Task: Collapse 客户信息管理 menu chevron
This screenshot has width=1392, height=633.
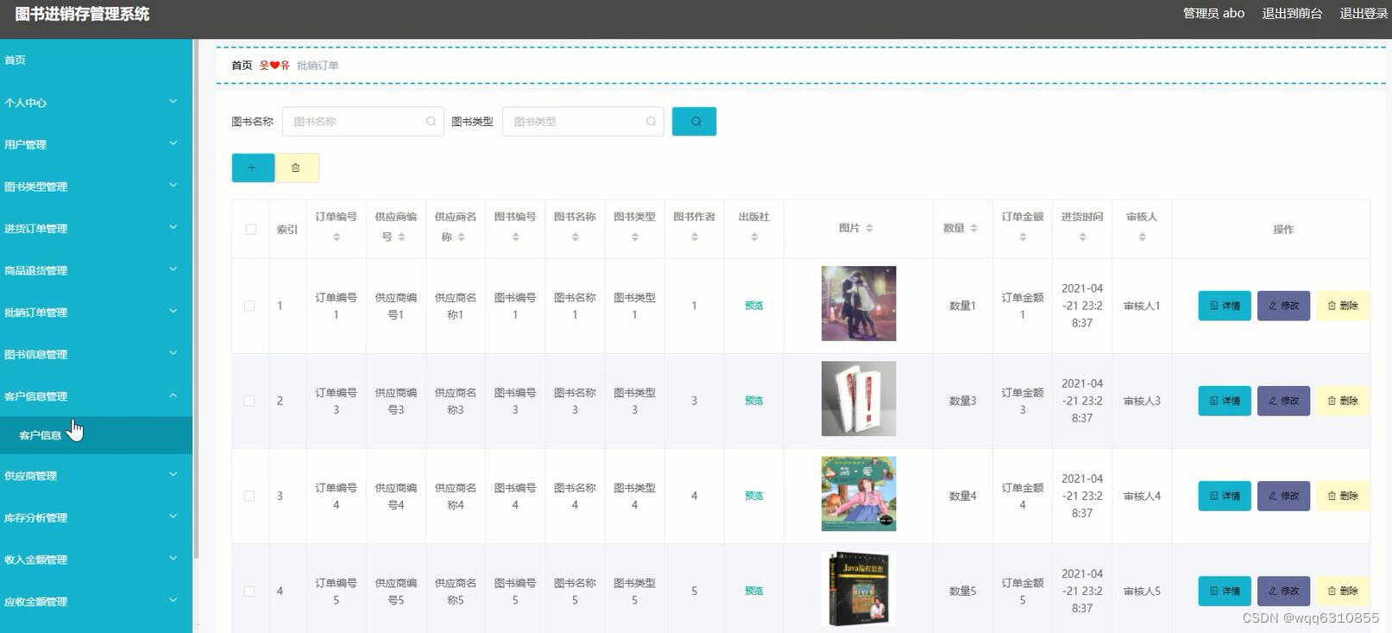Action: (173, 395)
